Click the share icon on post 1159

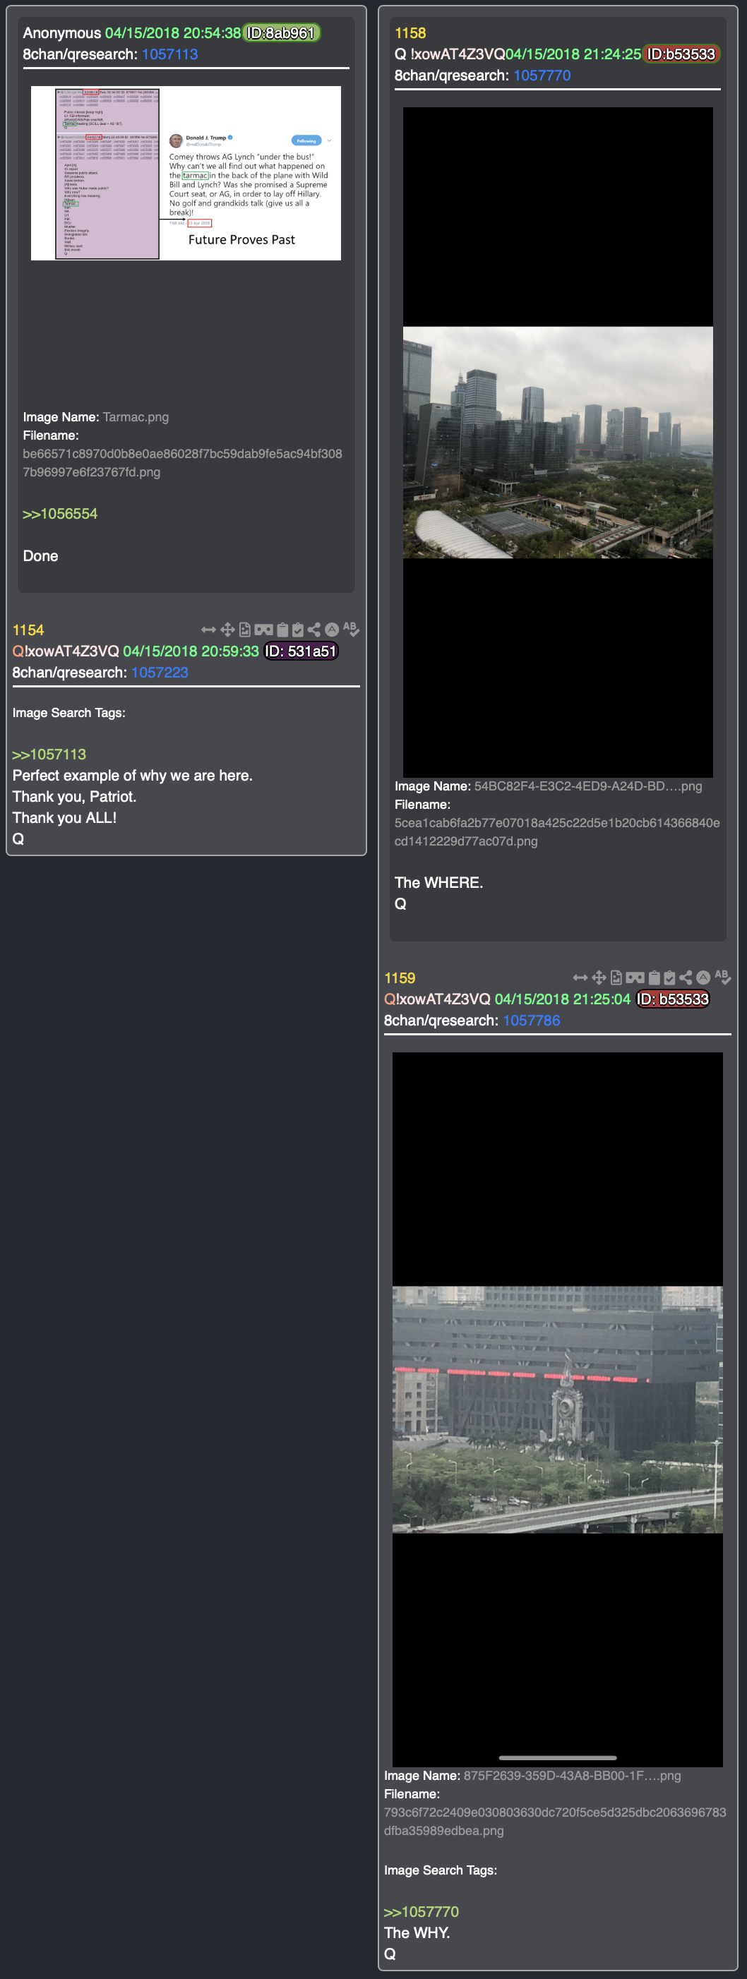point(686,978)
